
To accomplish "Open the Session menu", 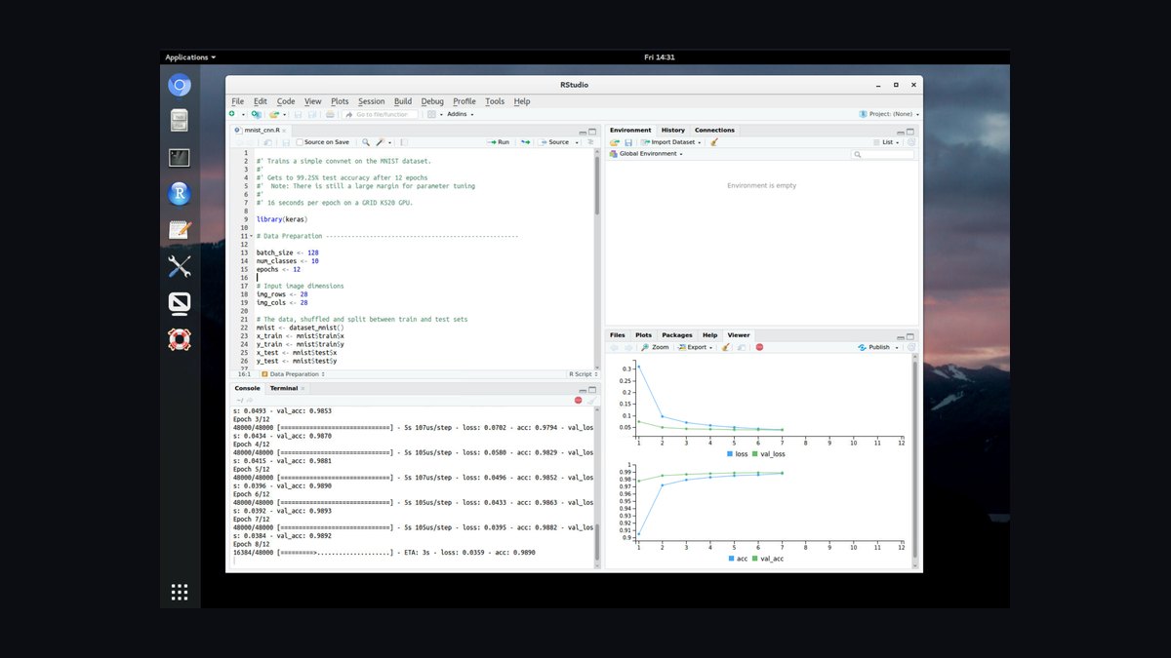I will coord(371,101).
